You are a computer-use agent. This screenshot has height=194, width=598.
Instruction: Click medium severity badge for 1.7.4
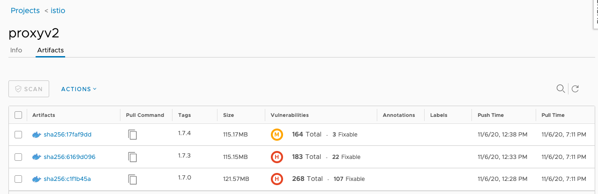277,135
